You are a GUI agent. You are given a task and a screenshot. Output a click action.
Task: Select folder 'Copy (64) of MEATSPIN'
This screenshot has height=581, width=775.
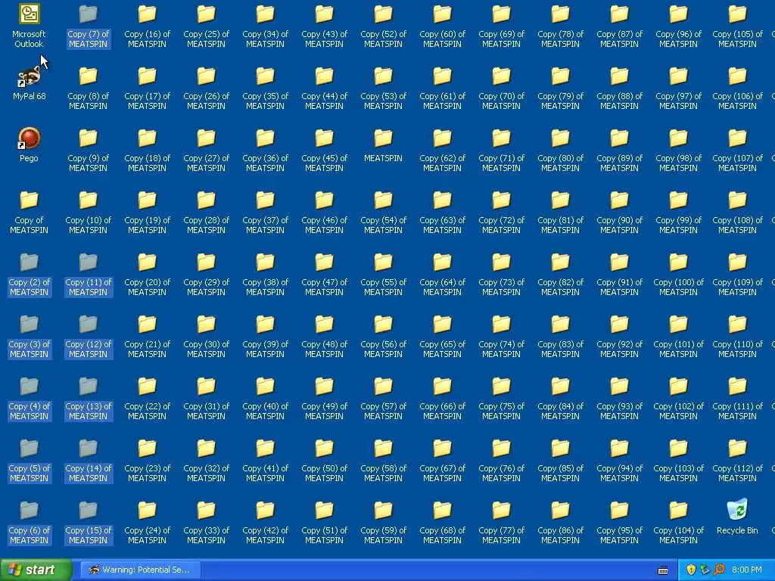coord(442,274)
